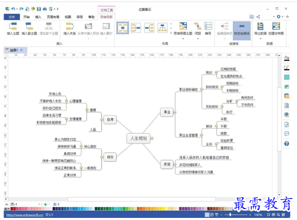The height and width of the screenshot is (220, 297).
Task: Select the right-direction map layout icon
Action: [149, 28]
